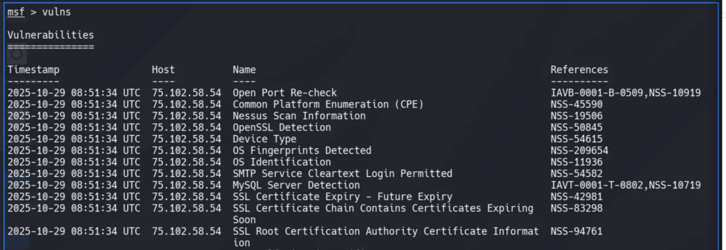The image size is (726, 250).
Task: Select the 'NSS-94761' reference
Action: coord(576,231)
